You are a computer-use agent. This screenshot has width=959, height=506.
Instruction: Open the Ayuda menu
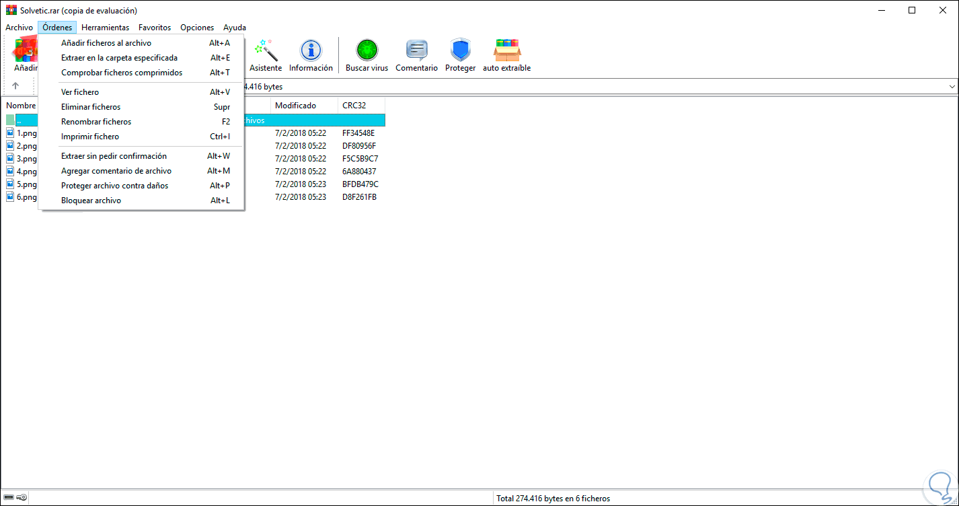(235, 28)
